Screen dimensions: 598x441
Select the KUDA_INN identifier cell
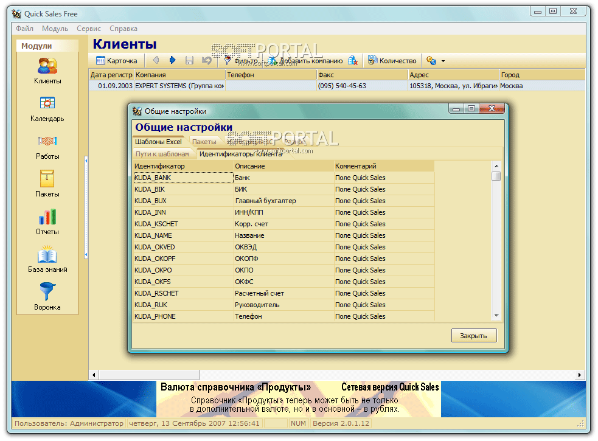pyautogui.click(x=183, y=212)
